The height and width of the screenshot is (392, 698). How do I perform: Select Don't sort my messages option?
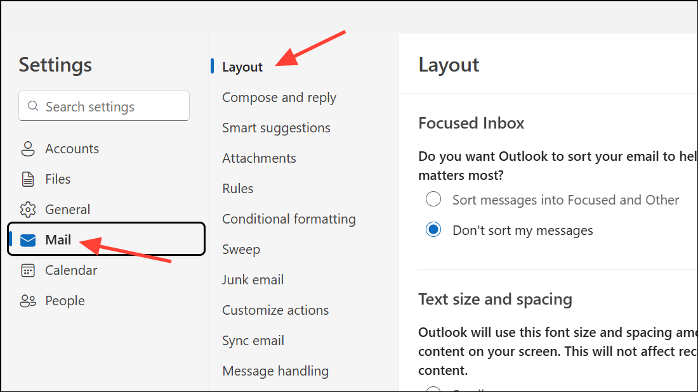tap(433, 230)
